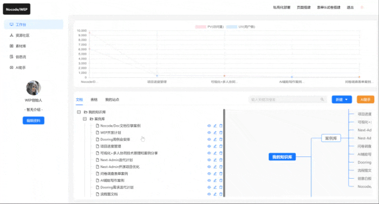Edit the Dooring周例会安排 document
Image resolution: width=379 pixels, height=204 pixels.
(215, 139)
